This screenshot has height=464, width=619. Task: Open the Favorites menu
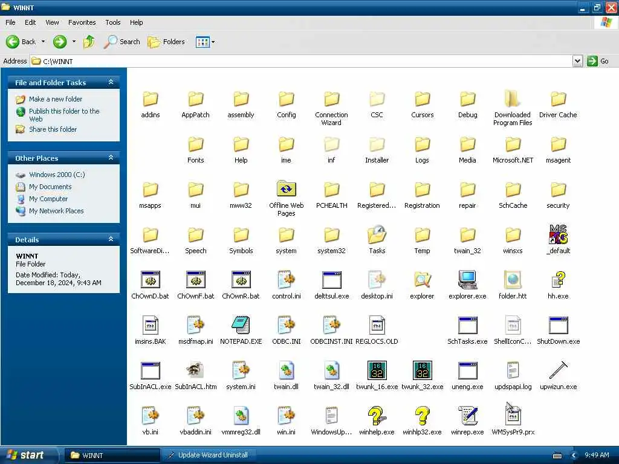click(x=82, y=22)
